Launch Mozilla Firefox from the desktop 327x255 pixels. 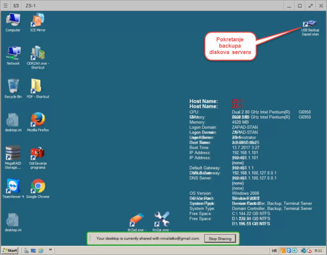[x=37, y=120]
